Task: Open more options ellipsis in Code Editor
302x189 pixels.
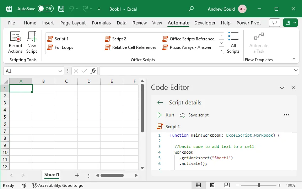Action: tap(286, 115)
